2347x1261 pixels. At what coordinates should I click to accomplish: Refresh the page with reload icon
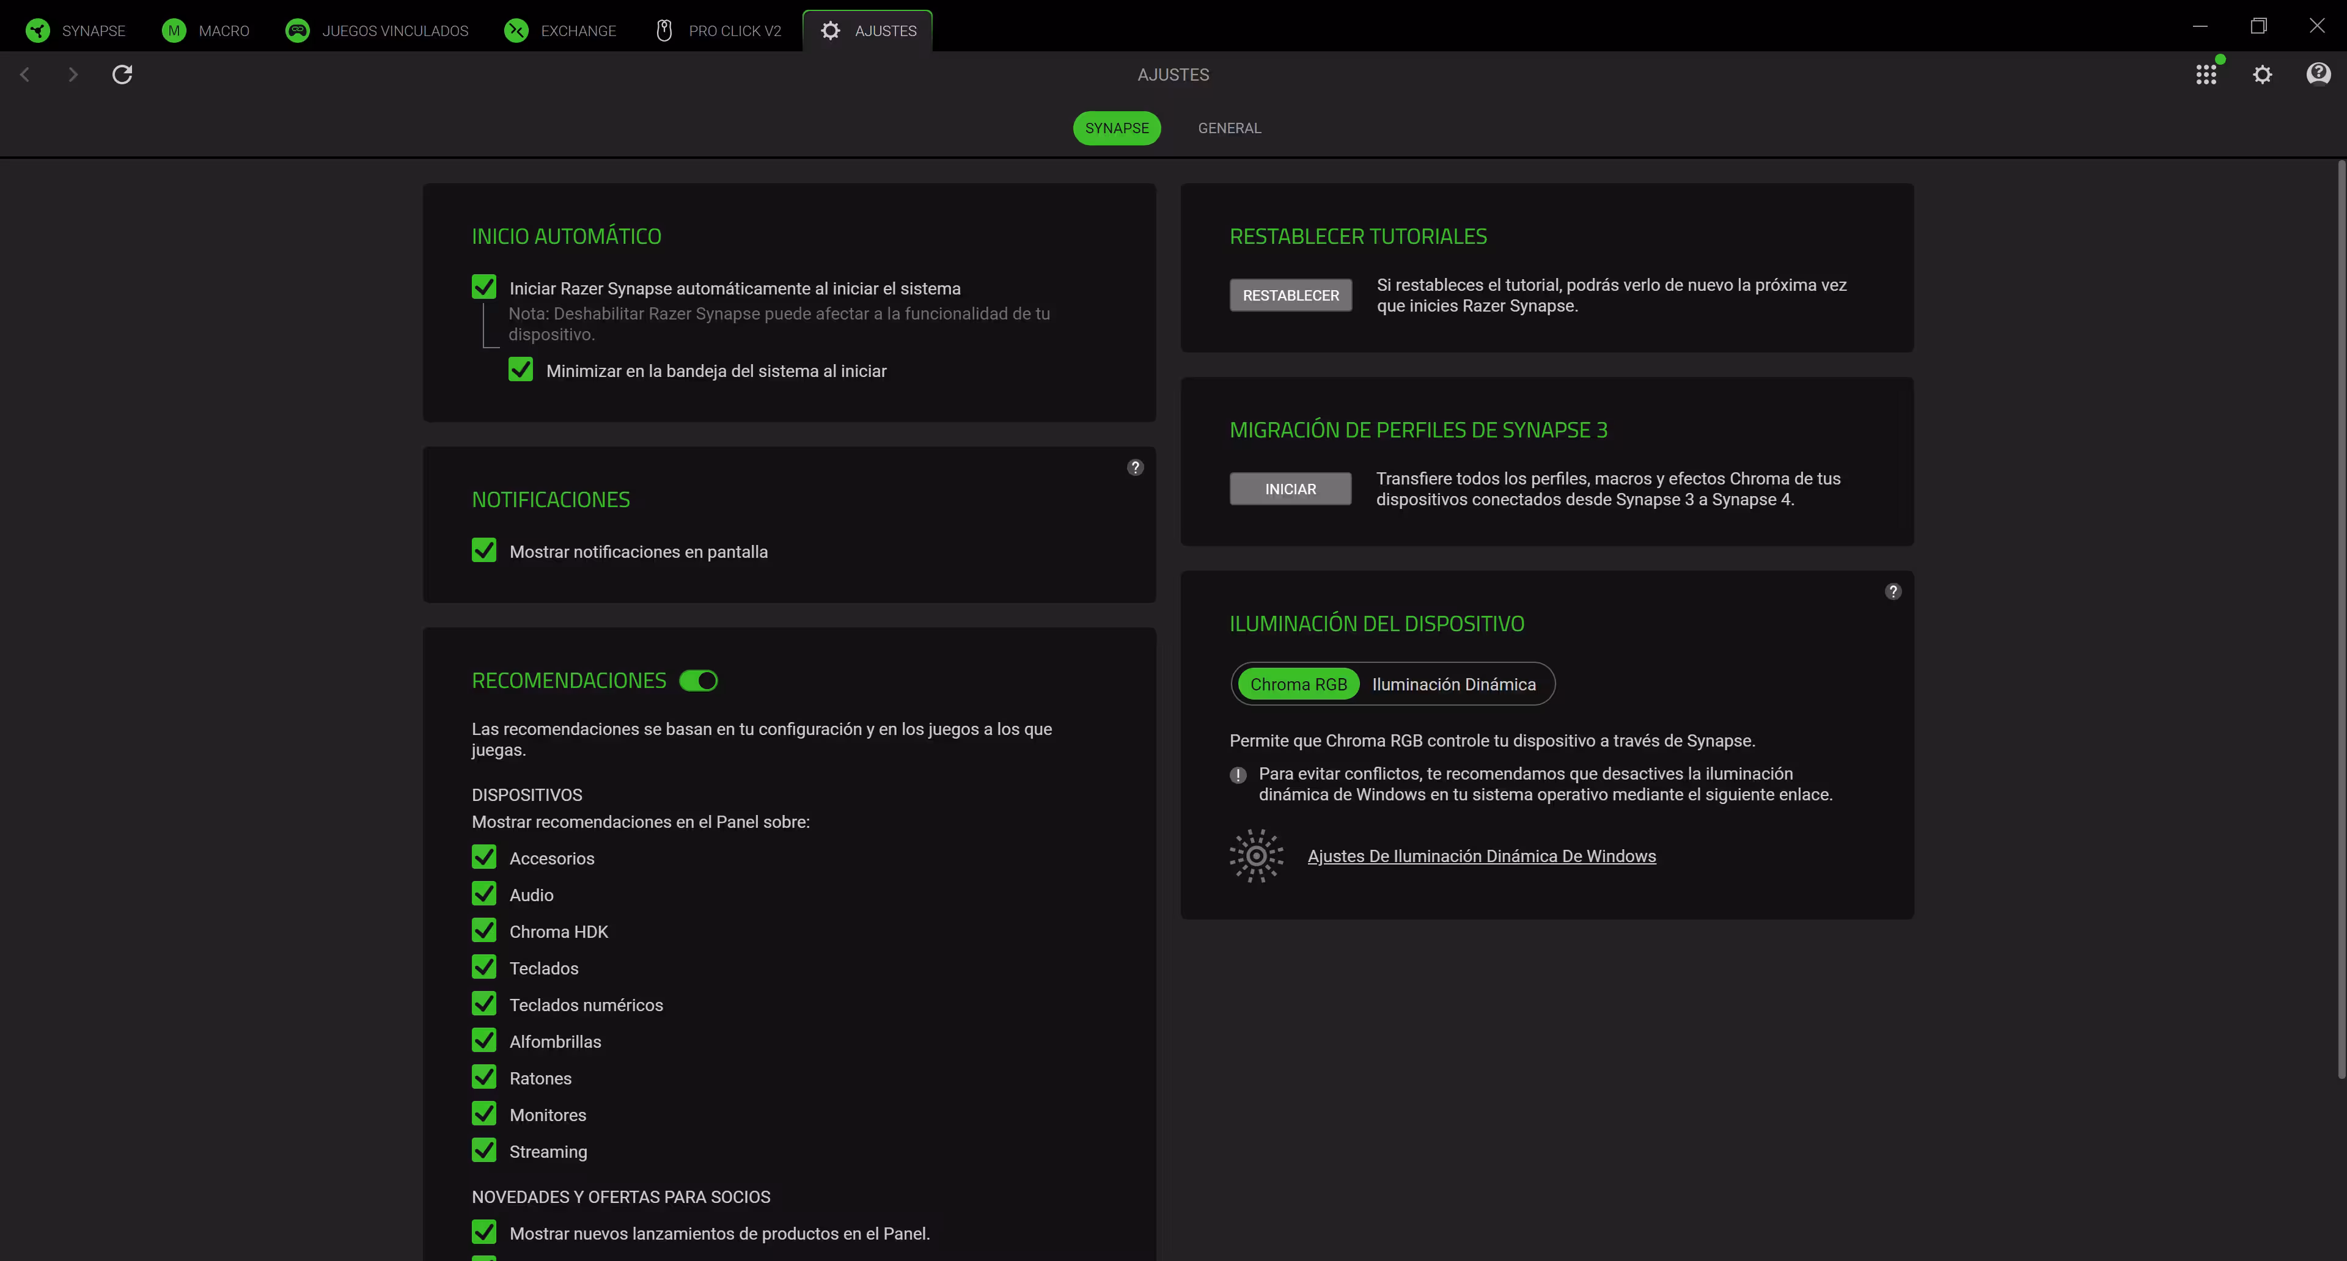click(122, 75)
